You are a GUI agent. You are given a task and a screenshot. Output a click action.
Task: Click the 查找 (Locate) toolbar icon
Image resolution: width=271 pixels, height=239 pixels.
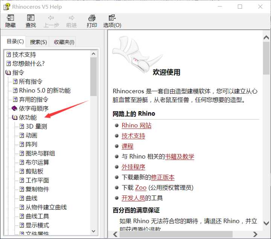coord(30,18)
